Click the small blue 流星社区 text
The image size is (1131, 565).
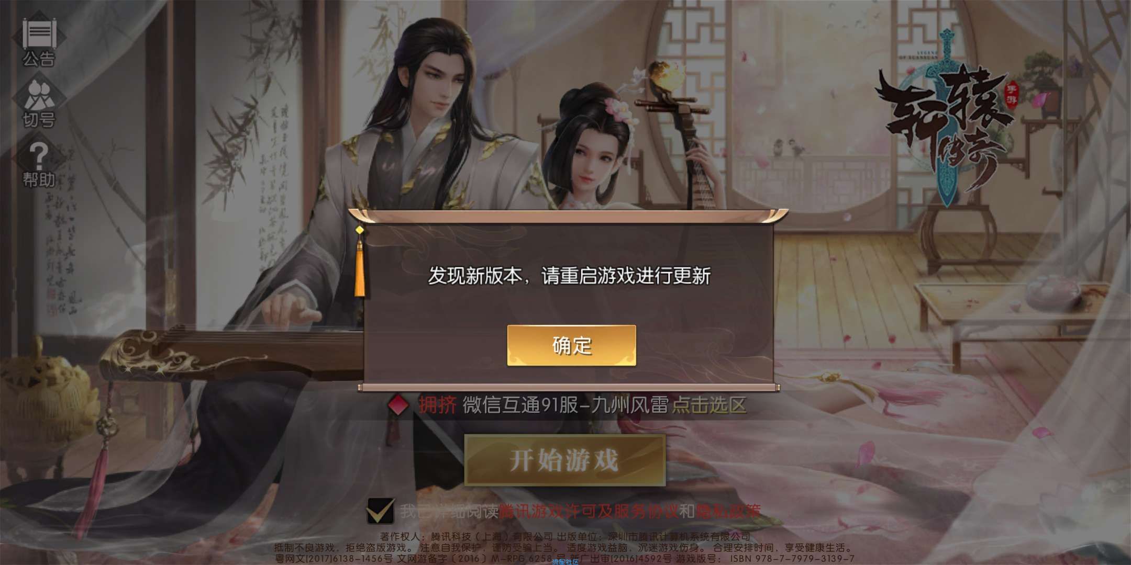565,562
